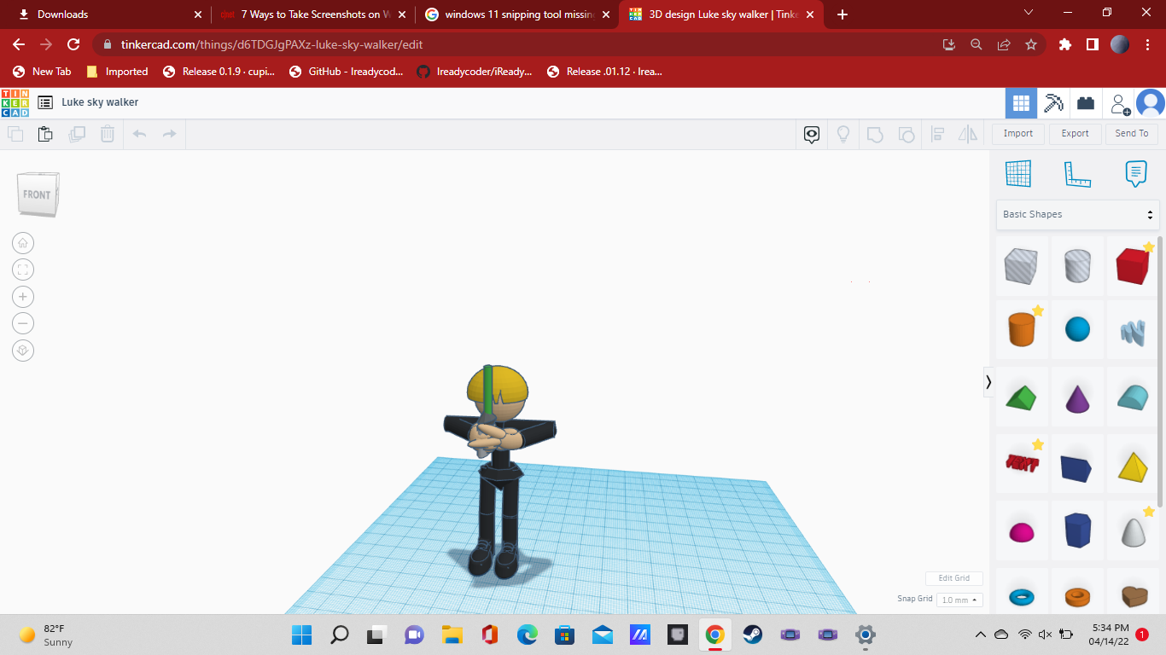Pick the light-blue Scribble shape
Image resolution: width=1166 pixels, height=655 pixels.
[x=1133, y=331]
